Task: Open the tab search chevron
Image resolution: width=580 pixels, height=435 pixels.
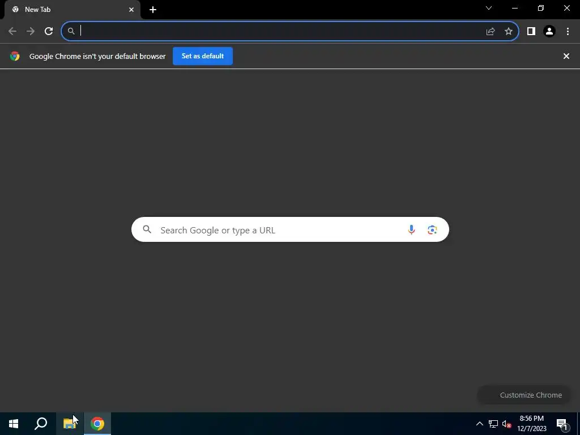Action: click(x=489, y=8)
